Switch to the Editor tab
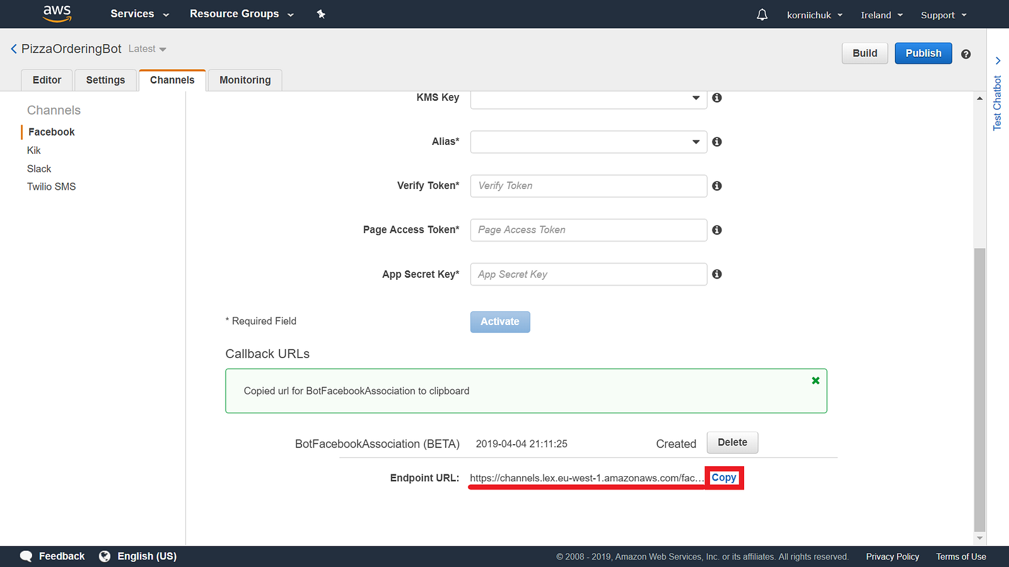This screenshot has width=1009, height=567. pos(47,80)
